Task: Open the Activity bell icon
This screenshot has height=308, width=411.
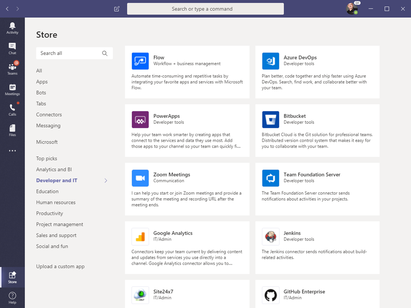Action: tap(12, 28)
